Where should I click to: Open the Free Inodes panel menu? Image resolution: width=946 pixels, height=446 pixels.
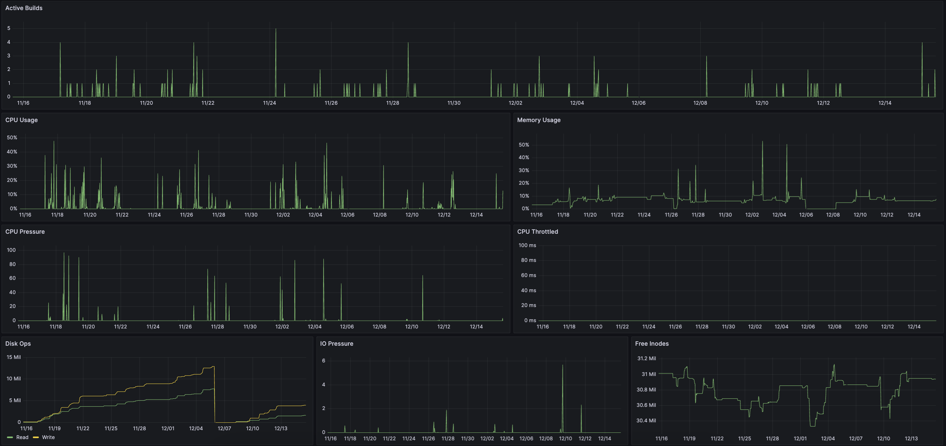click(x=652, y=344)
